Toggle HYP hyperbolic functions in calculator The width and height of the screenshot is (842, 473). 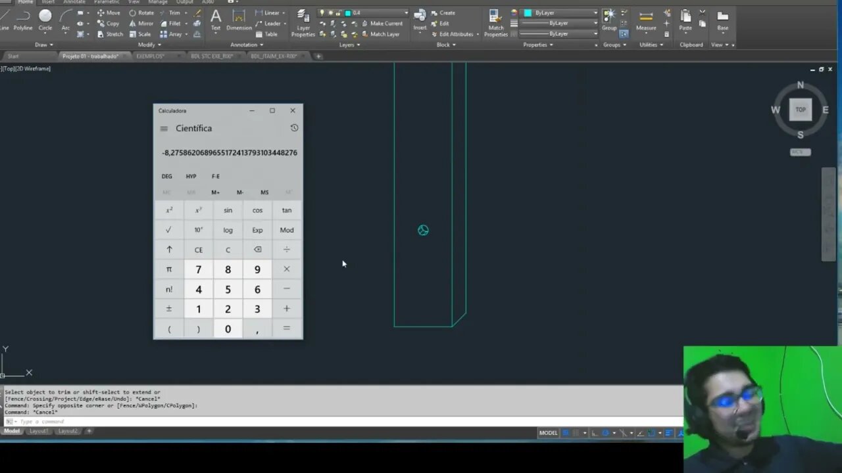(191, 176)
